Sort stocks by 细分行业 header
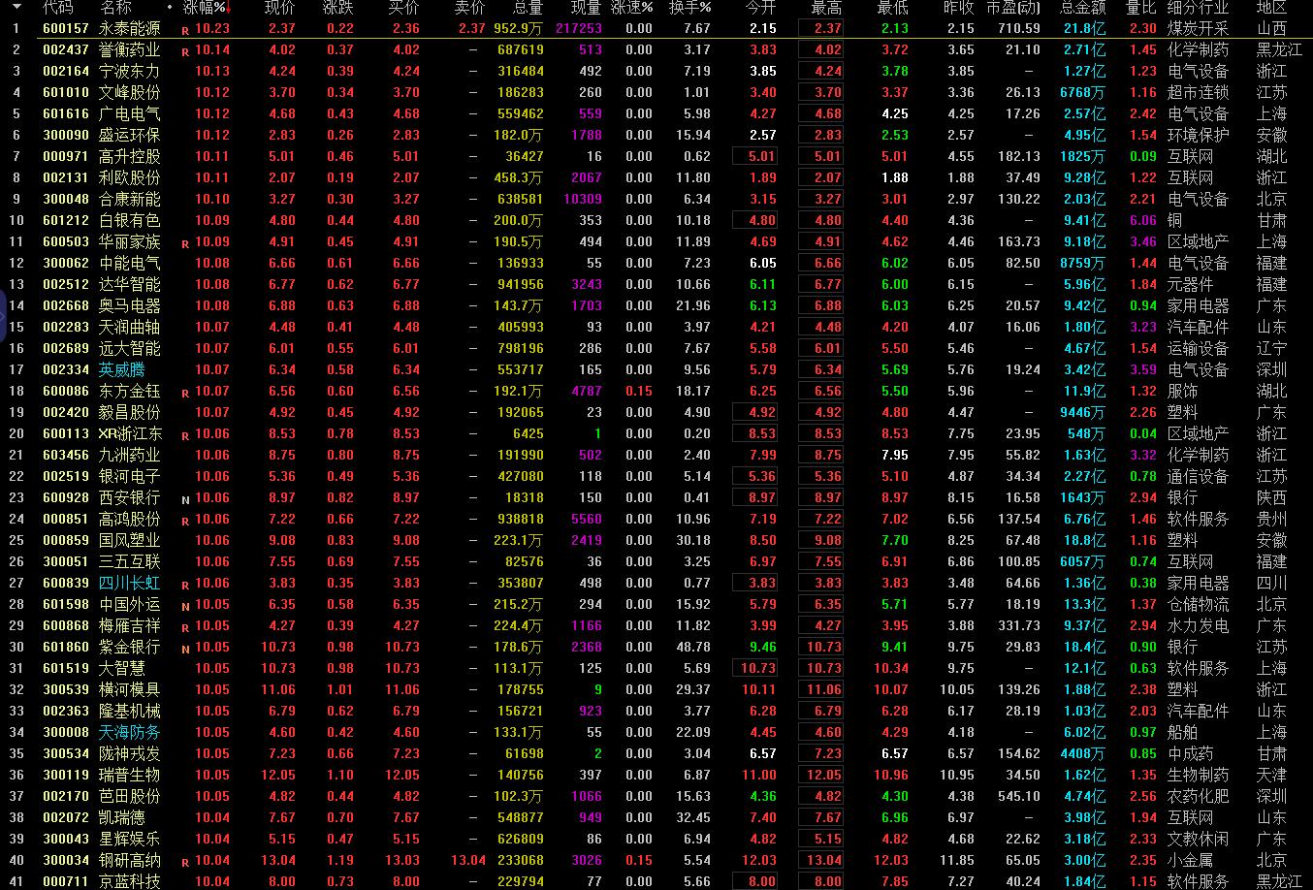Viewport: 1313px width, 890px height. coord(1198,8)
